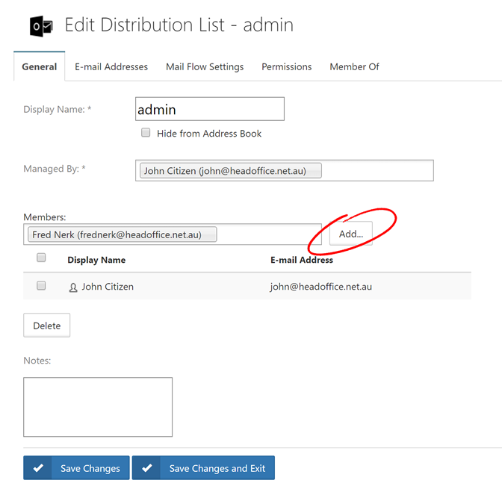This screenshot has height=501, width=502.
Task: Click the checkmark icon on Save Changes
Action: point(38,468)
